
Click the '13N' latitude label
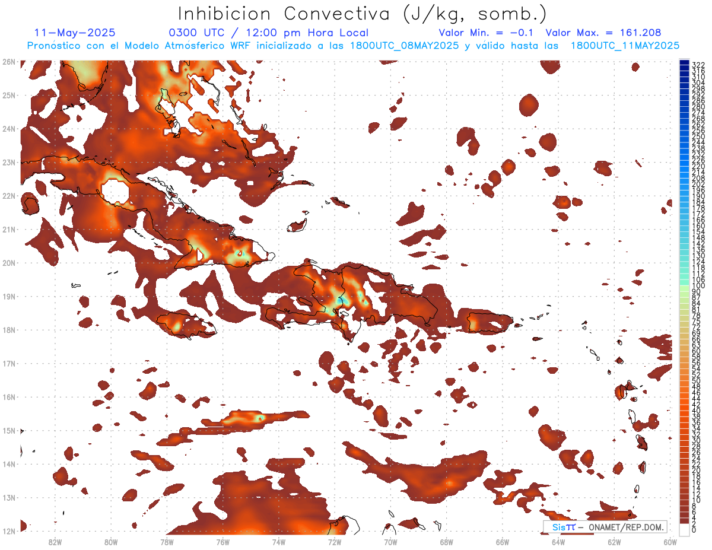point(8,497)
